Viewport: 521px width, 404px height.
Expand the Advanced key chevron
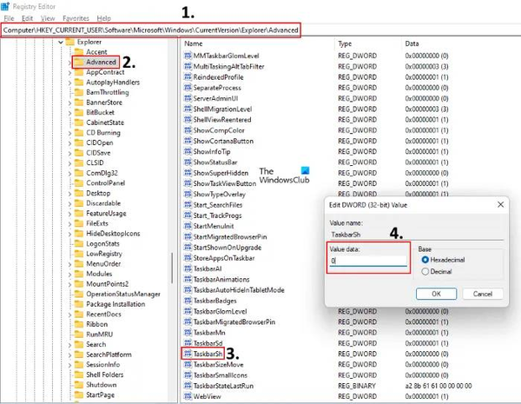point(69,63)
